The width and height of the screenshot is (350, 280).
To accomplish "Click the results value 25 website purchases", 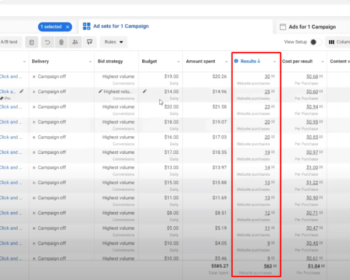I will [x=267, y=92].
